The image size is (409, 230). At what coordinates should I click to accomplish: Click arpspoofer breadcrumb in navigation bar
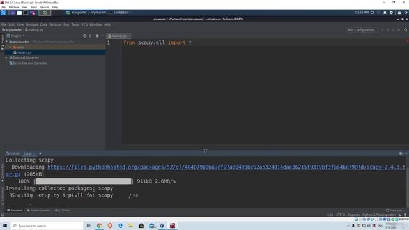(12, 30)
